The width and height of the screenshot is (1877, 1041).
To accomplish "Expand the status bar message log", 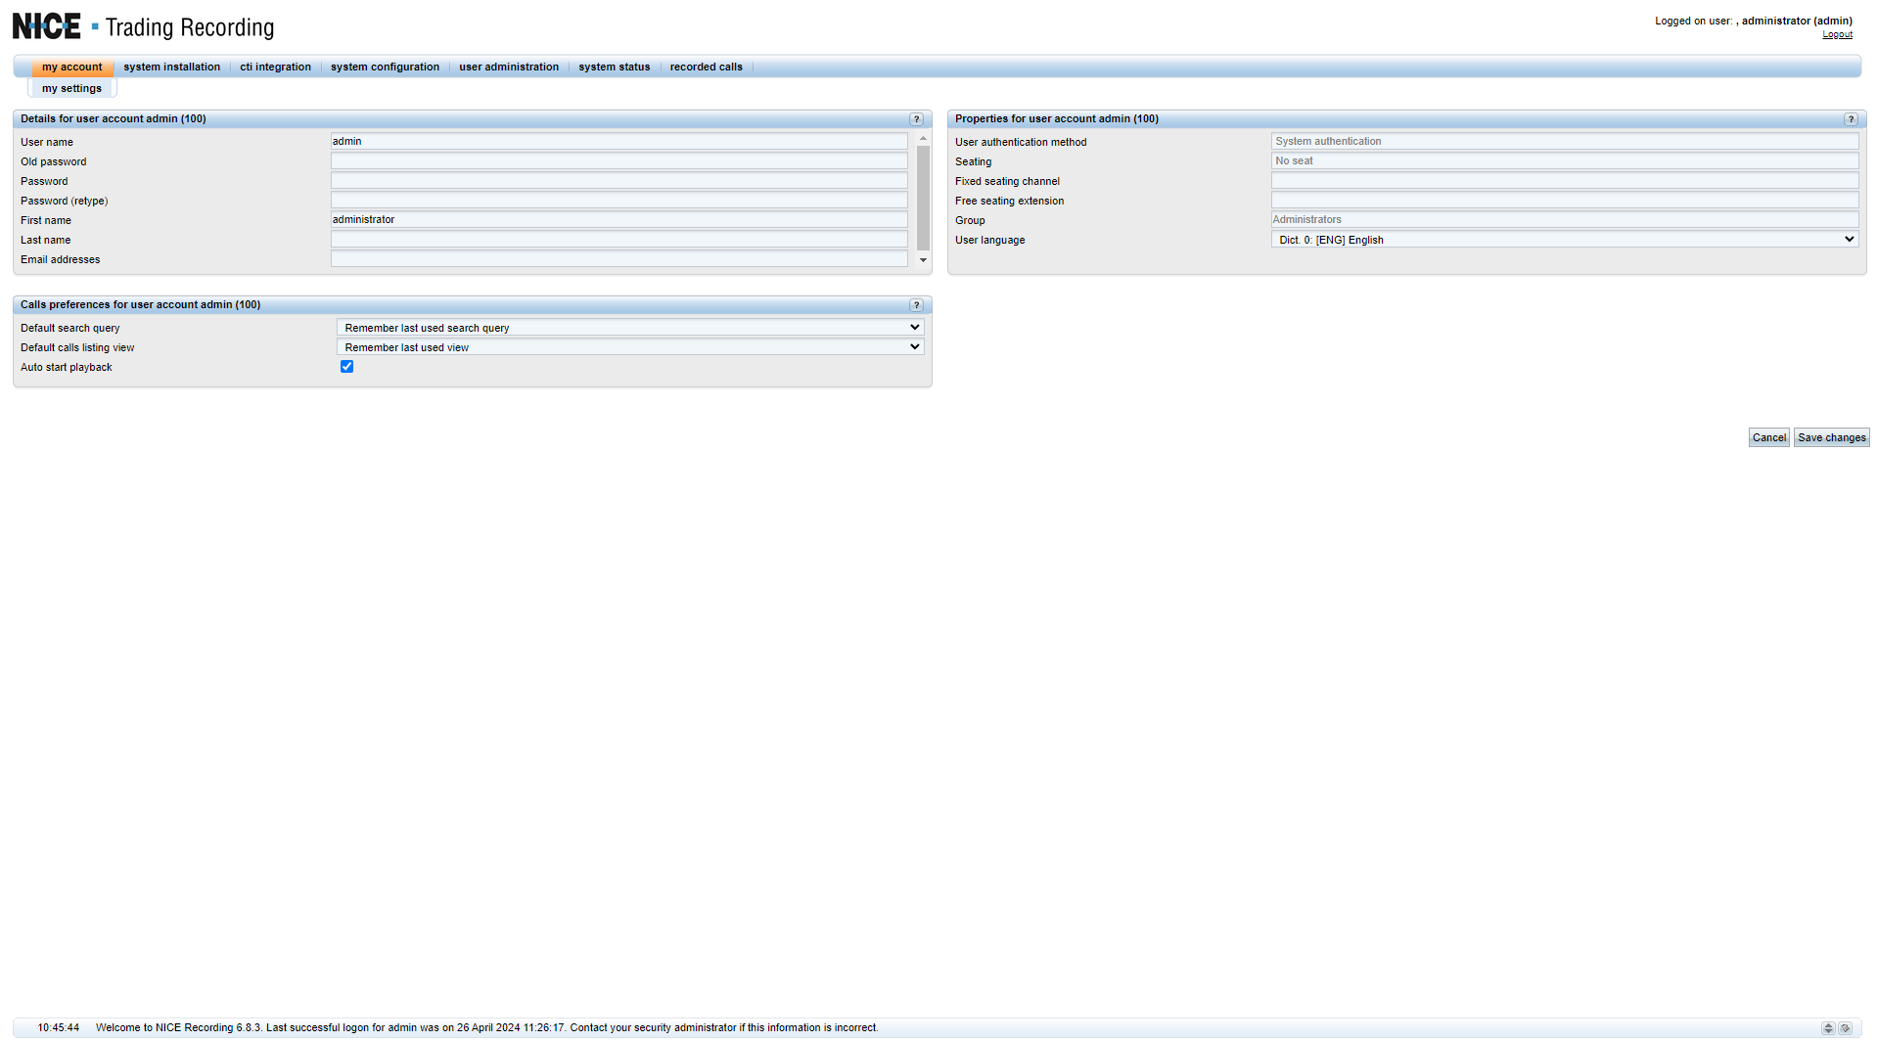I will (1828, 1028).
